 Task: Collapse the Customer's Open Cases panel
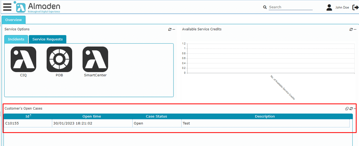(355, 109)
